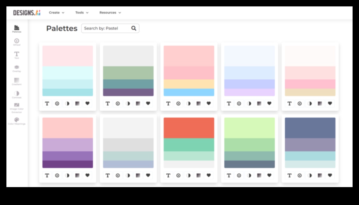This screenshot has height=205, width=359.
Task: Open the Tools dropdown in the top bar
Action: (82, 13)
